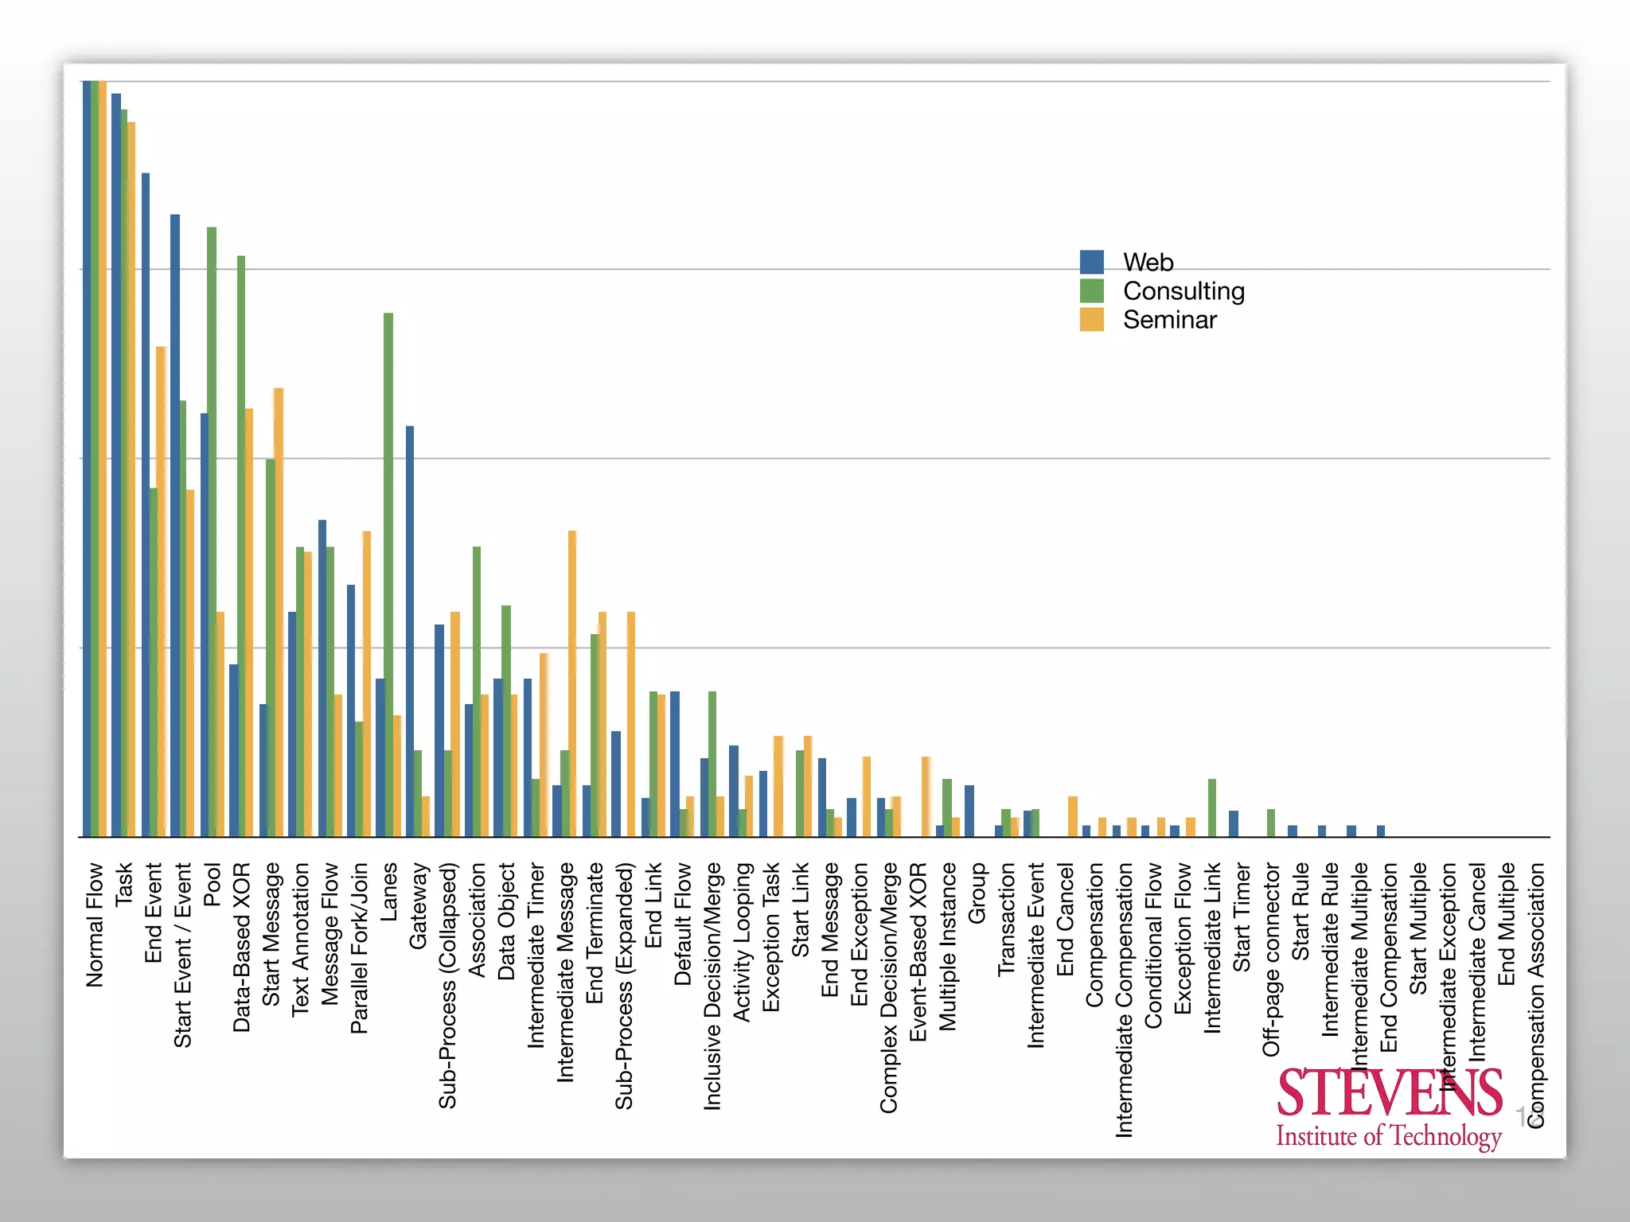This screenshot has width=1630, height=1222.
Task: Select the Consulting legend label
Action: click(1184, 290)
